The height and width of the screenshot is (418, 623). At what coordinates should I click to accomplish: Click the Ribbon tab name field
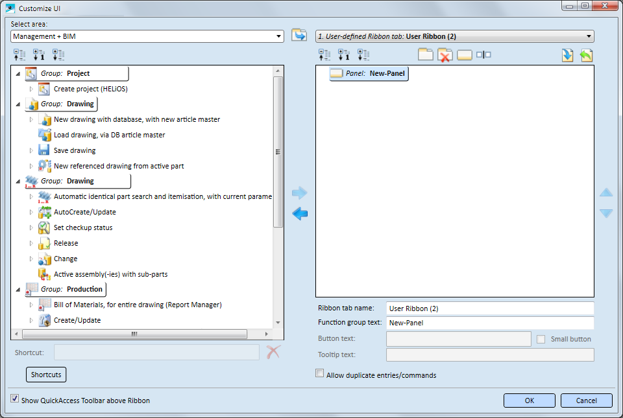pos(490,308)
